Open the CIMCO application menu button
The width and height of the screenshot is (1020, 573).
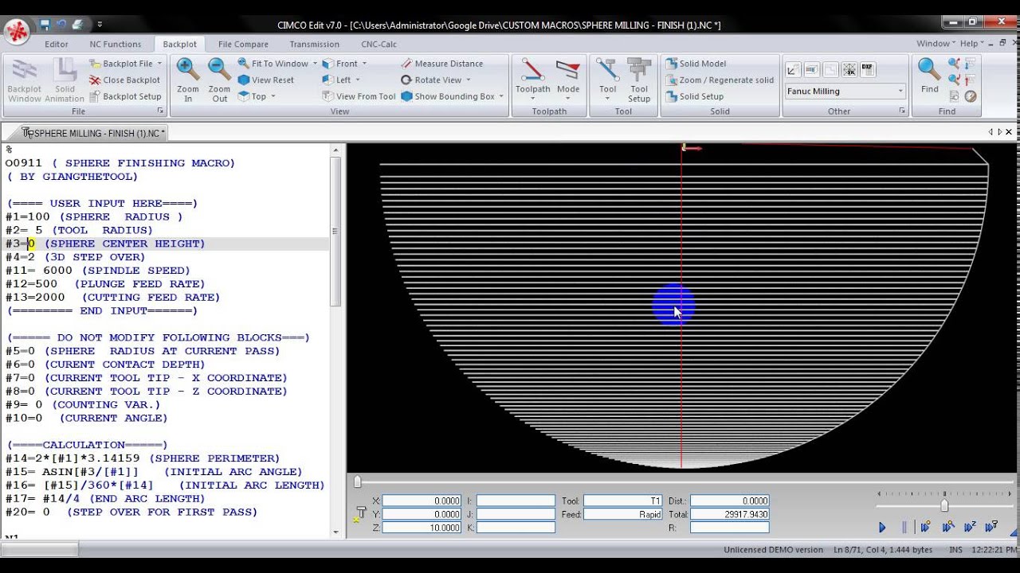tap(17, 32)
